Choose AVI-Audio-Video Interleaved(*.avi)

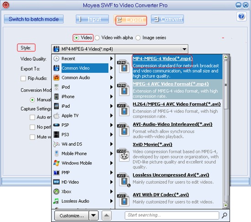click(x=173, y=124)
